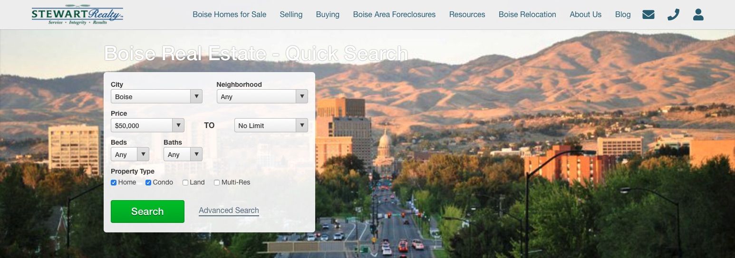Open the Boise Relocation menu item
This screenshot has width=735, height=258.
pyautogui.click(x=527, y=15)
